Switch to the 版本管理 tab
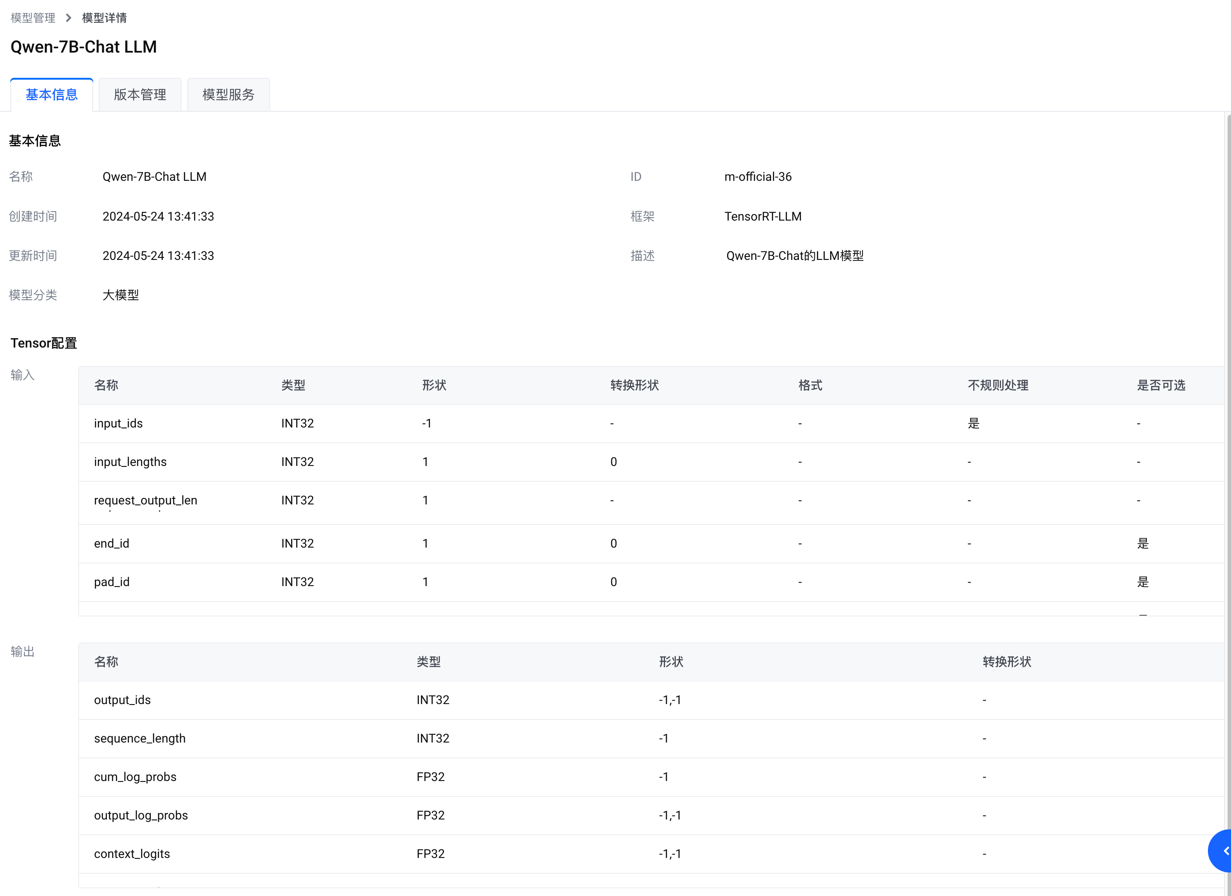Viewport: 1231px width, 896px height. pos(140,95)
